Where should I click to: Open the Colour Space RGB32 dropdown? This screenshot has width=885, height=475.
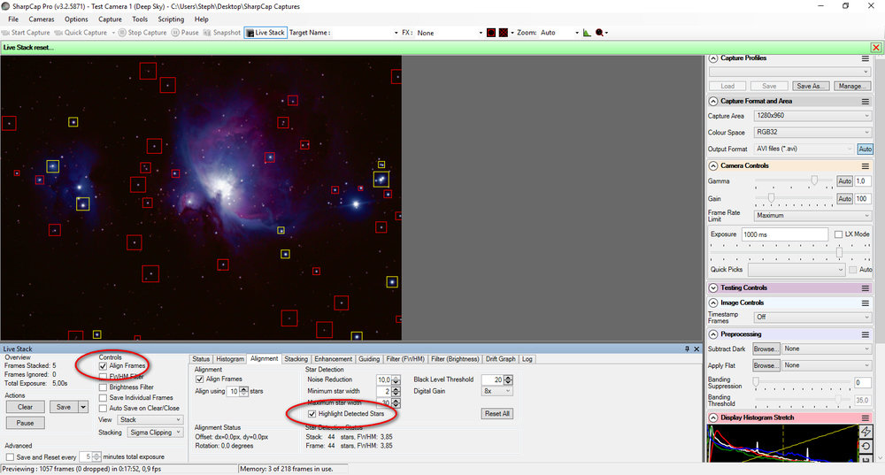812,132
